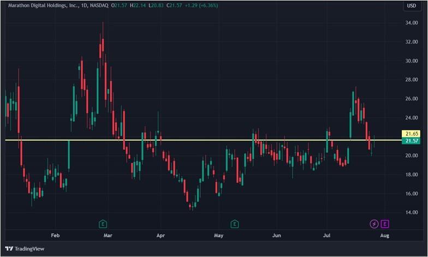
Task: Click the 16.00 price axis label
Action: point(412,193)
